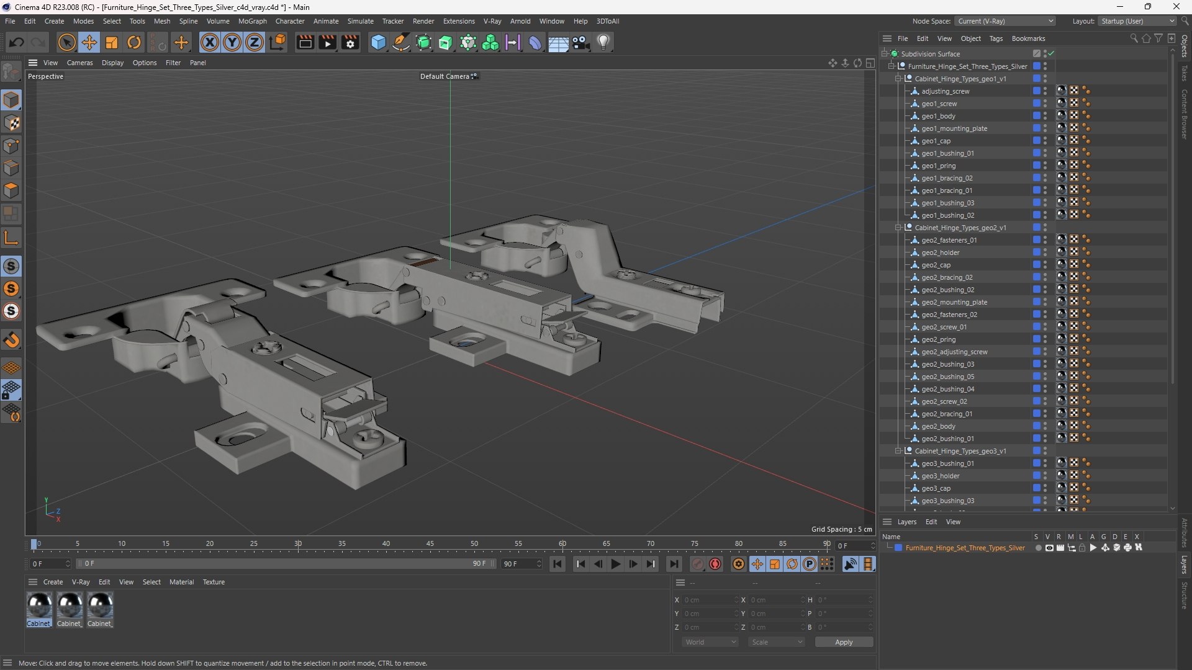The height and width of the screenshot is (670, 1192).
Task: Open the Layout Startup dropdown
Action: coord(1137,21)
